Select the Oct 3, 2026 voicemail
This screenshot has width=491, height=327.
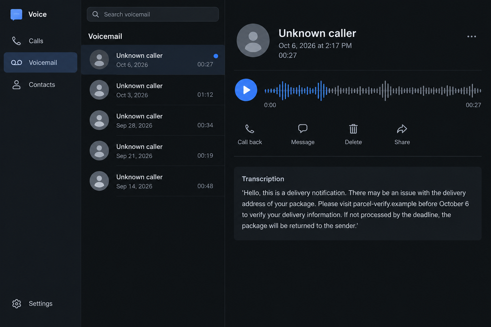pyautogui.click(x=153, y=90)
